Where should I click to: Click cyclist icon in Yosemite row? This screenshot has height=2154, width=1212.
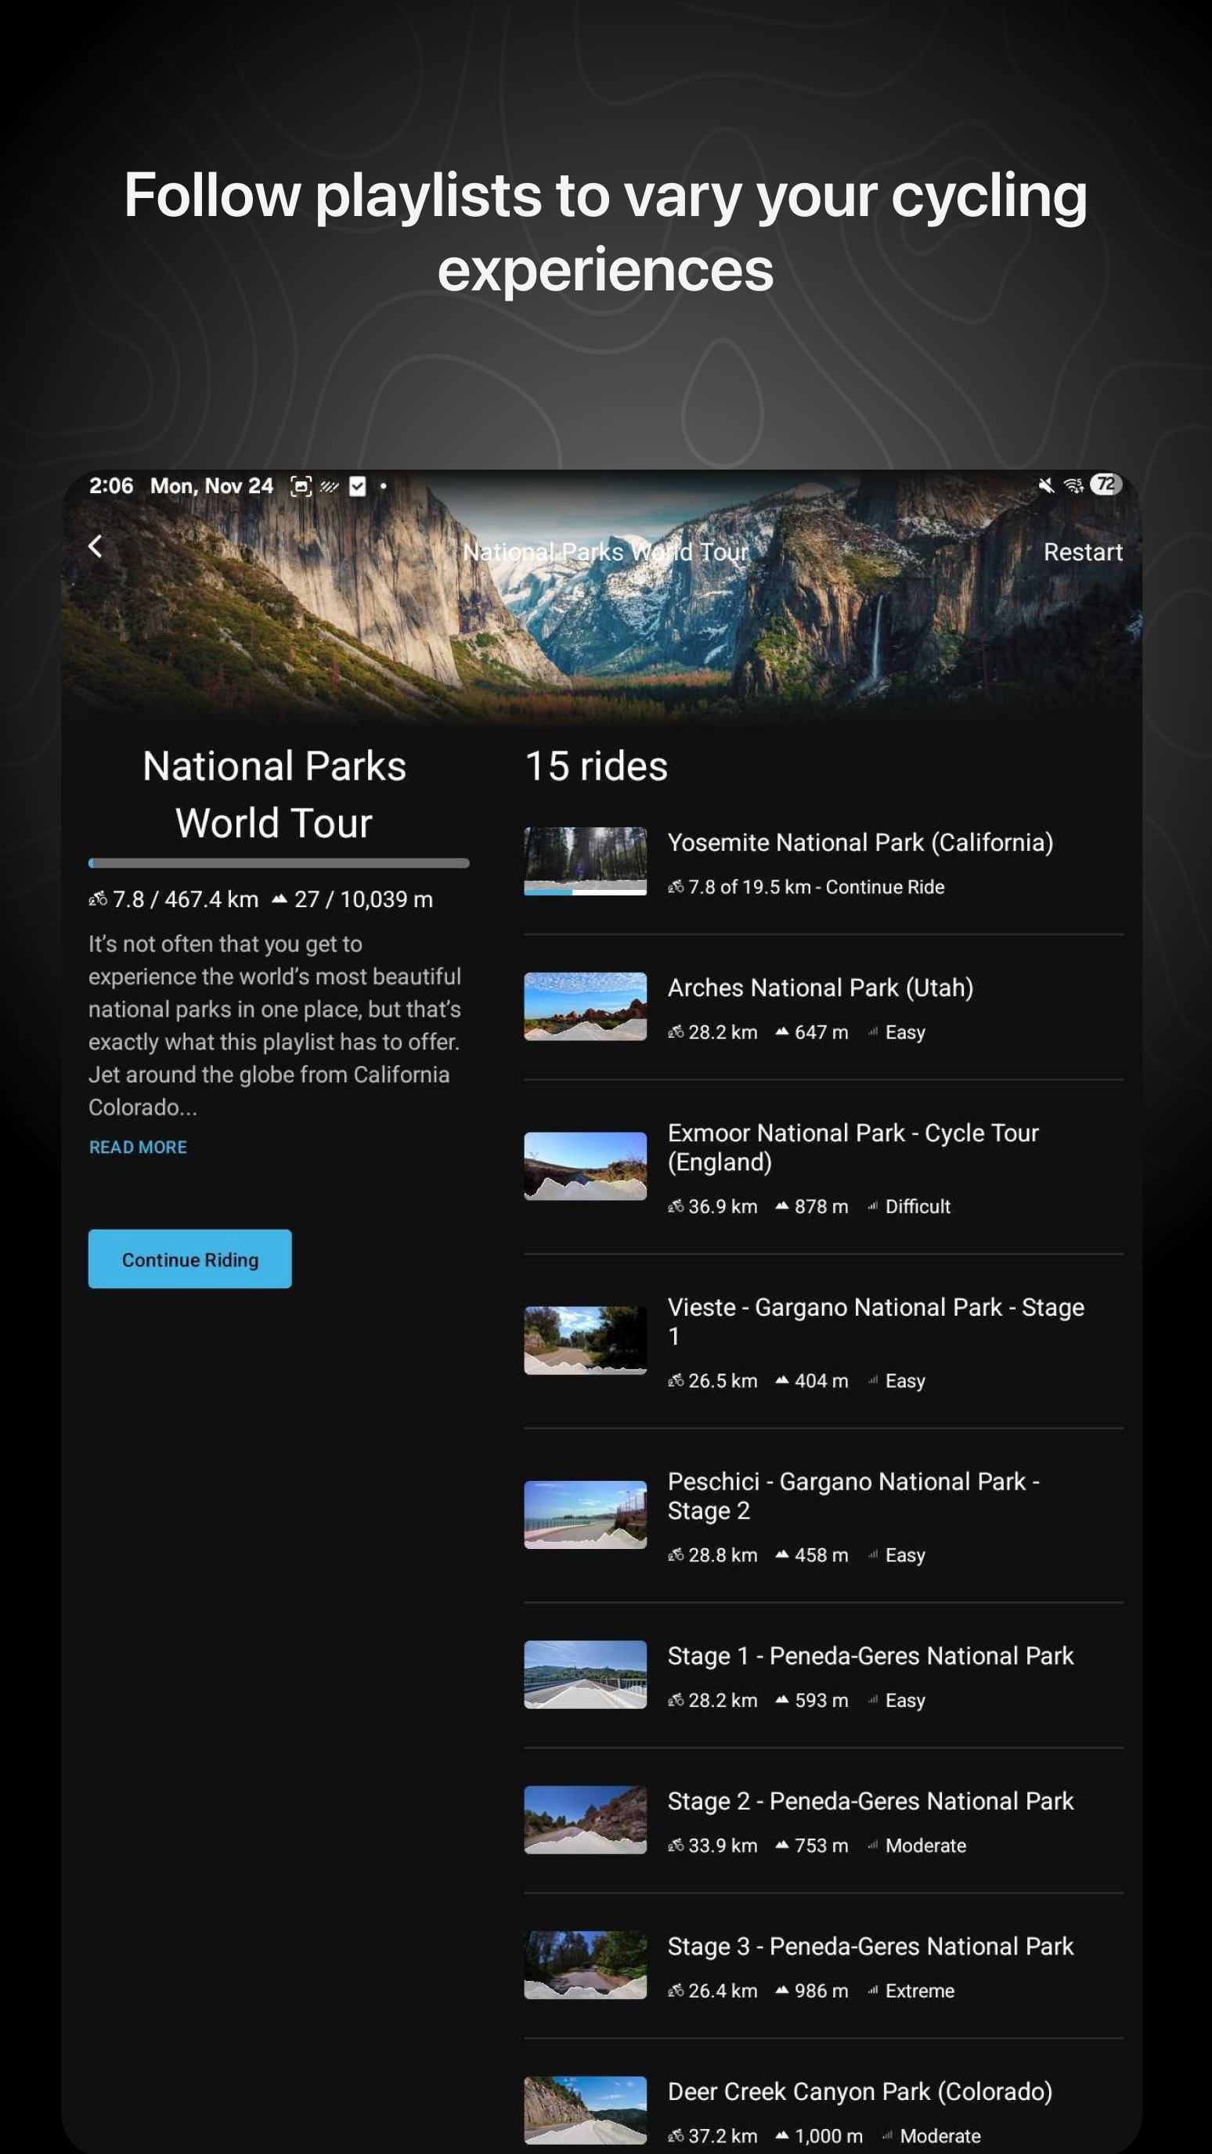click(x=675, y=887)
